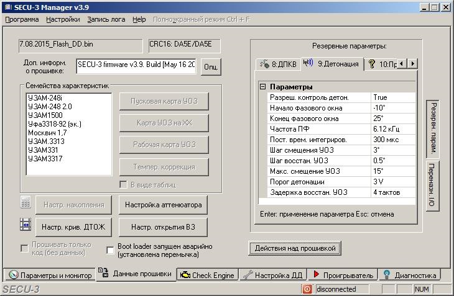Click the red status icon beside disconnected
The image size is (454, 296).
coord(307,289)
